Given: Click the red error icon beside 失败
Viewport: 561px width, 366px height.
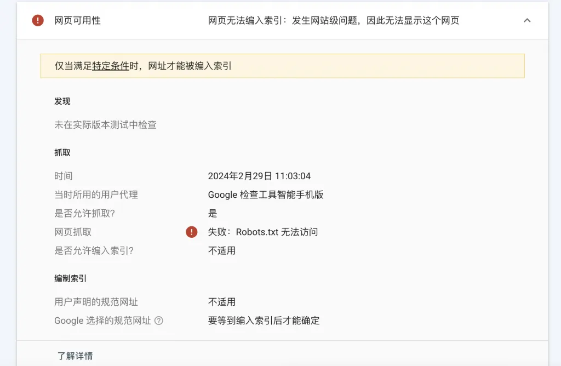Looking at the screenshot, I should pyautogui.click(x=191, y=232).
